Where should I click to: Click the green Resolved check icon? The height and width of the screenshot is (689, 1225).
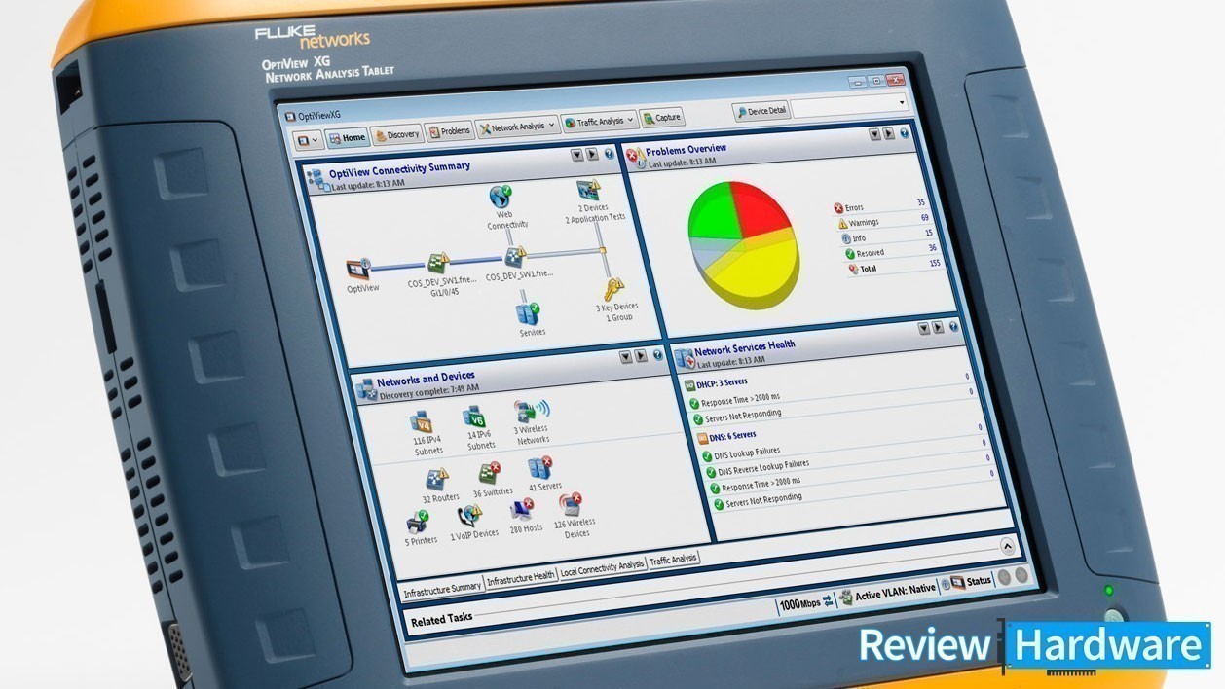[849, 254]
